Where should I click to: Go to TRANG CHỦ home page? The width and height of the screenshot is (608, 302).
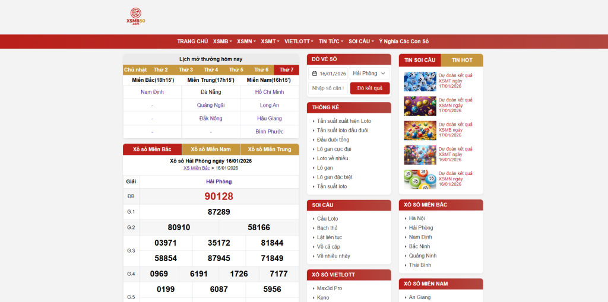click(x=192, y=42)
